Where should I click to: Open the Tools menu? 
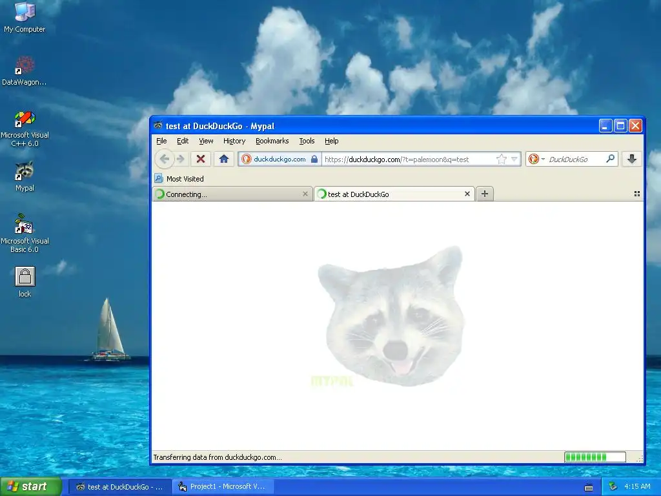[307, 141]
